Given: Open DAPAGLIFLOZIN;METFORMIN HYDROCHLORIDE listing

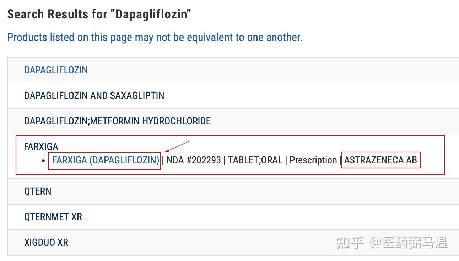Looking at the screenshot, I should (117, 121).
